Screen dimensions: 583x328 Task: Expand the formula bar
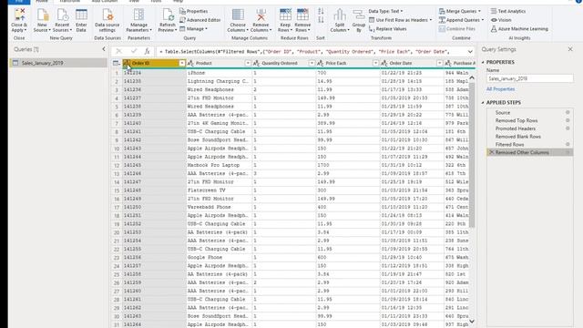(470, 52)
